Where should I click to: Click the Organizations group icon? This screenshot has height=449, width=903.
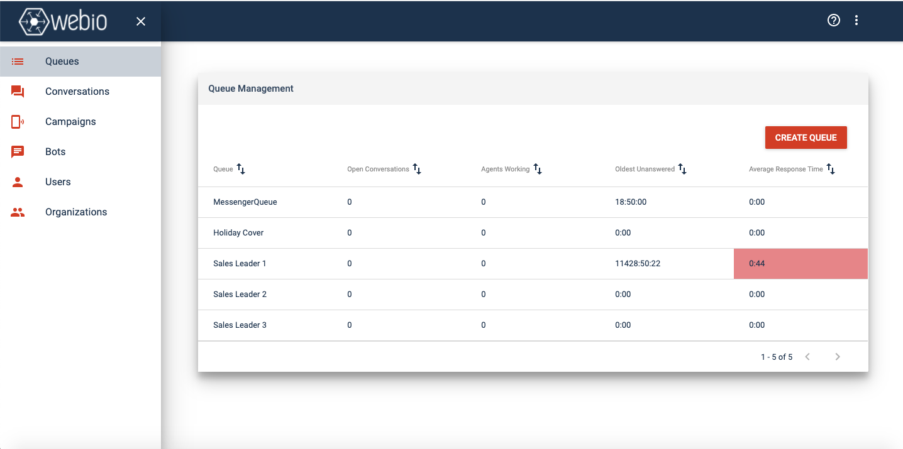[18, 212]
